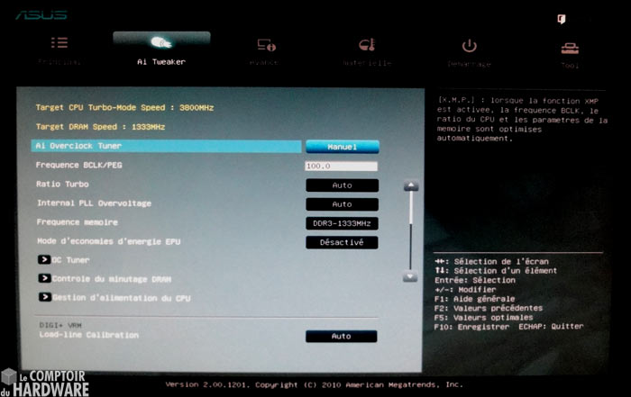The image size is (631, 397).
Task: Expand Gestion d'alimentation du CPU submenu
Action: (44, 298)
